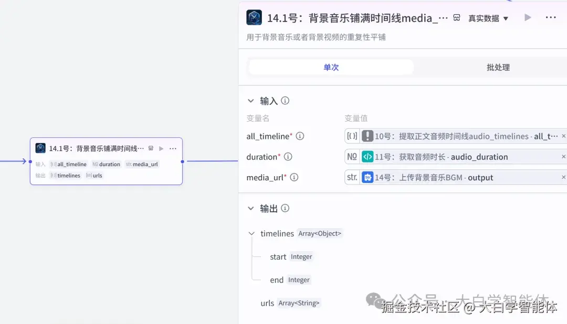Image resolution: width=567 pixels, height=324 pixels.
Task: Collapse the timelines Array<Object> output tree
Action: coord(251,233)
